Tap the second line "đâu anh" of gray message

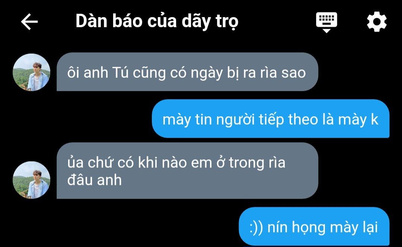[94, 180]
